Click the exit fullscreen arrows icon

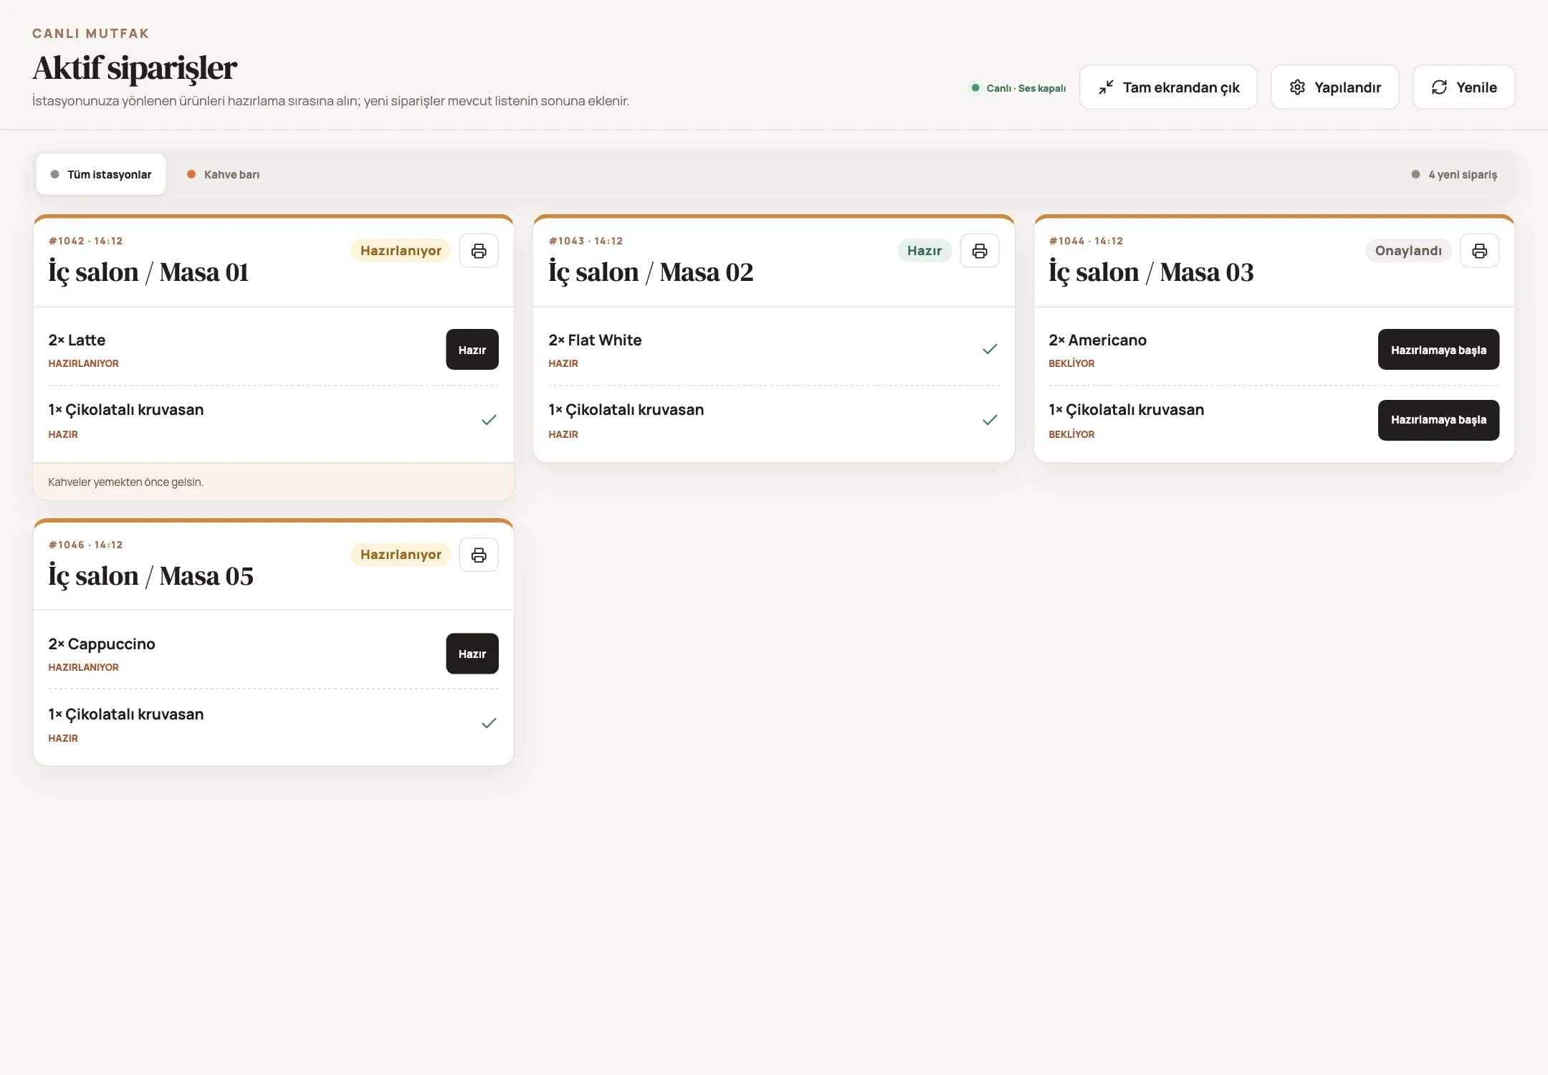pyautogui.click(x=1106, y=87)
